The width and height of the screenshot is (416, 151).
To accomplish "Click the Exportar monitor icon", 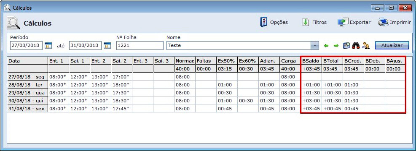I will pos(343,22).
